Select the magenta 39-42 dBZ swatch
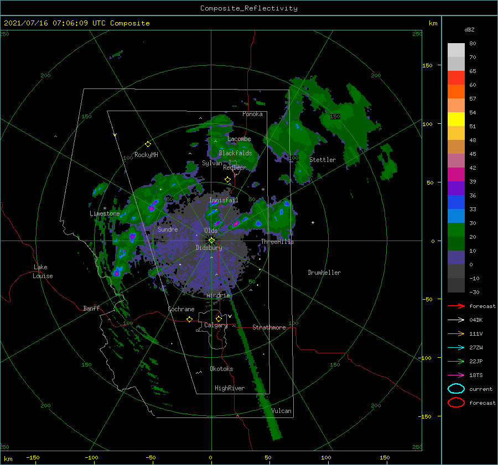This screenshot has height=465, width=498. click(x=456, y=175)
